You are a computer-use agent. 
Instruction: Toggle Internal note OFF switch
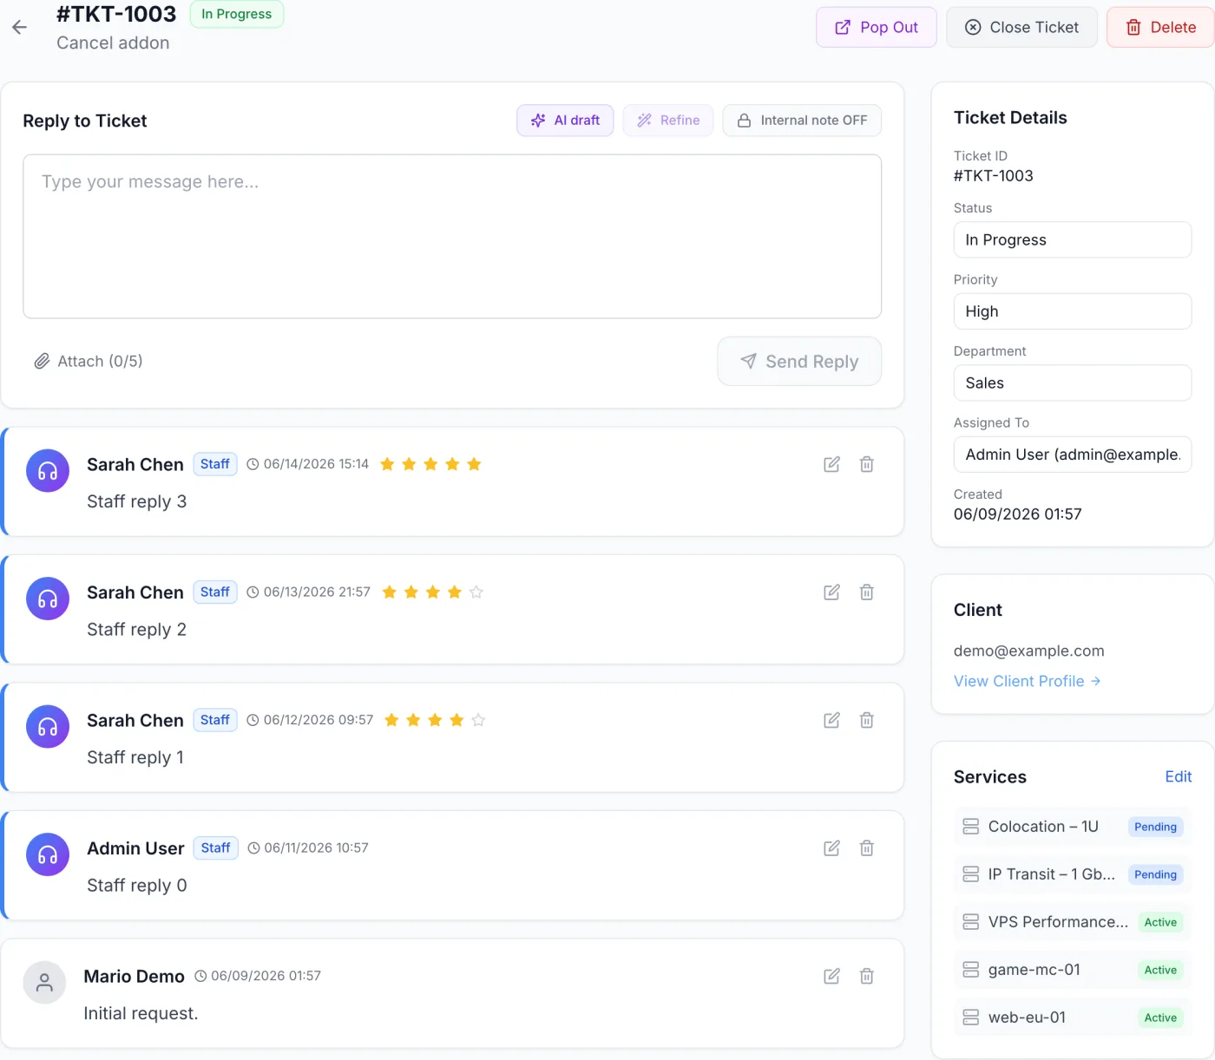click(x=802, y=121)
